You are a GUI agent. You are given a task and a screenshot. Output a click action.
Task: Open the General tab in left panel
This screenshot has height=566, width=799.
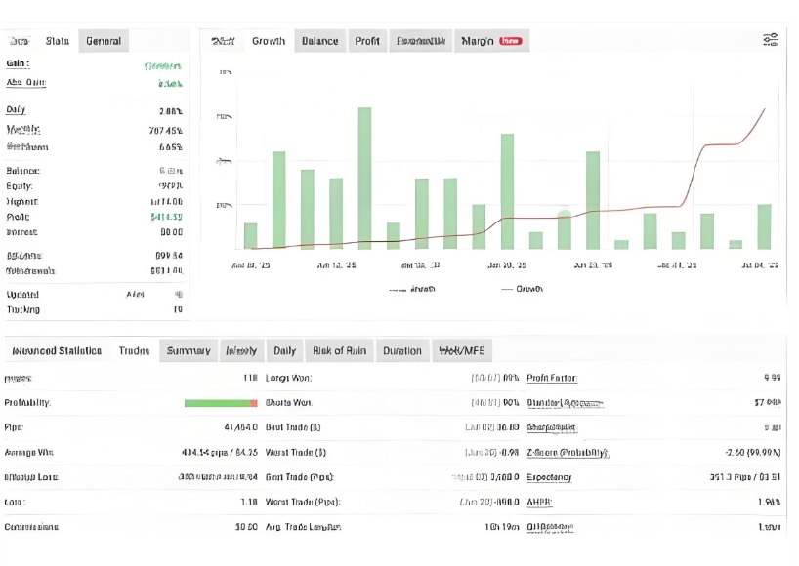tap(104, 41)
